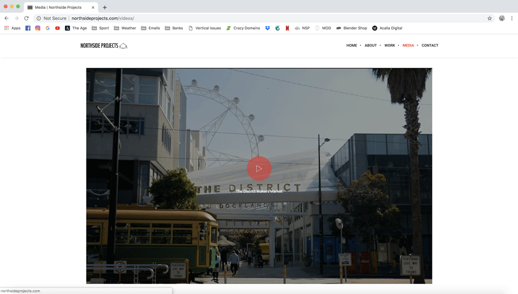Screen dimensions: 518x294
Task: Play The District Makers Market video
Action: [259, 169]
